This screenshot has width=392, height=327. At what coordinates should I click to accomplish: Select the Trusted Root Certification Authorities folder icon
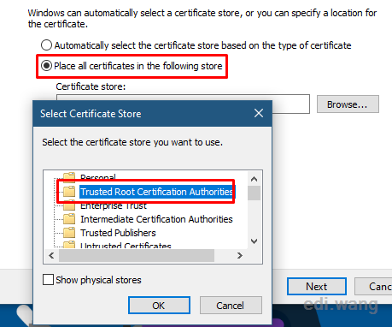point(69,192)
